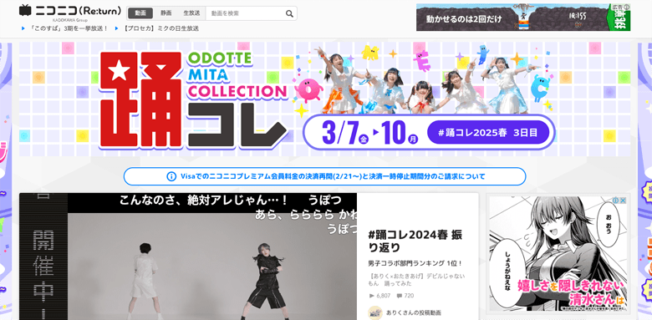Click the ニコニコ(Re:turn) logo text
The image size is (652, 320).
[79, 10]
